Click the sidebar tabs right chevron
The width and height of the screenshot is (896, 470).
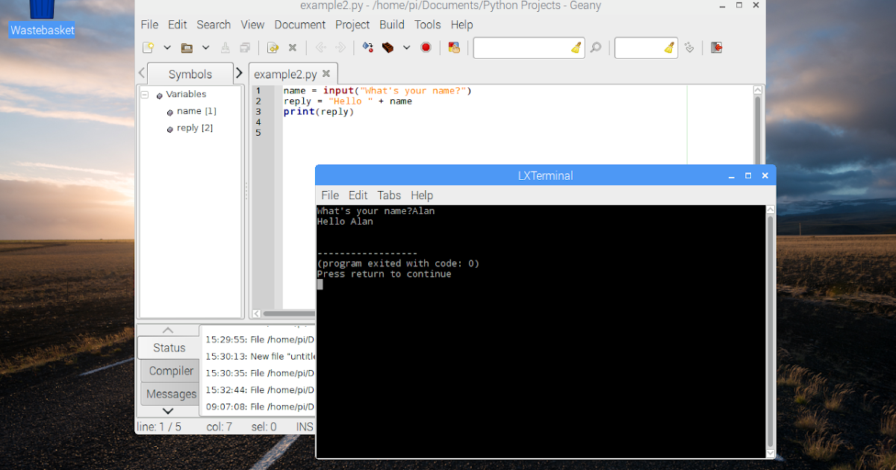[x=239, y=73]
